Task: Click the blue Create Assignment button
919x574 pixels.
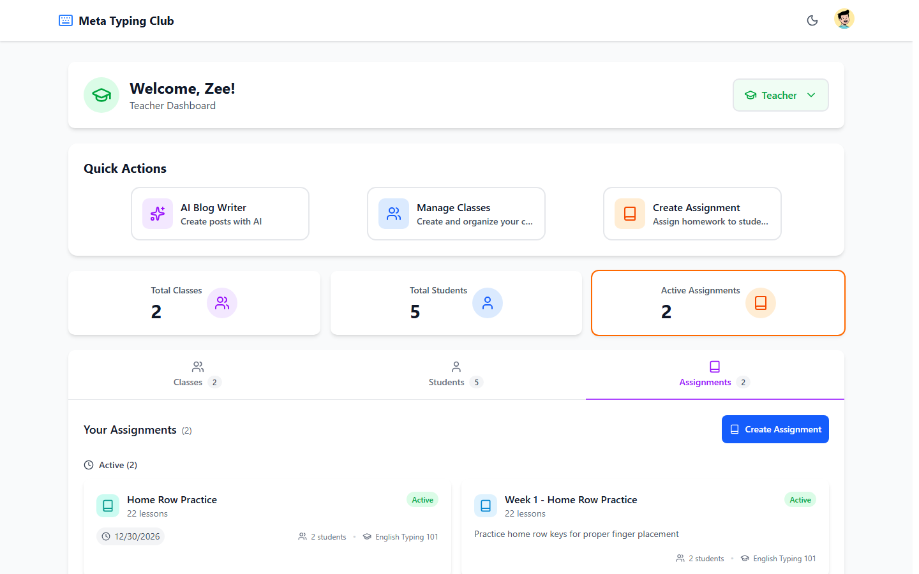Action: pyautogui.click(x=775, y=429)
